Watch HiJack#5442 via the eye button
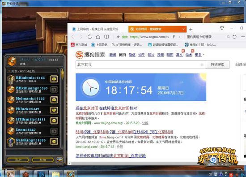 (x=54, y=110)
